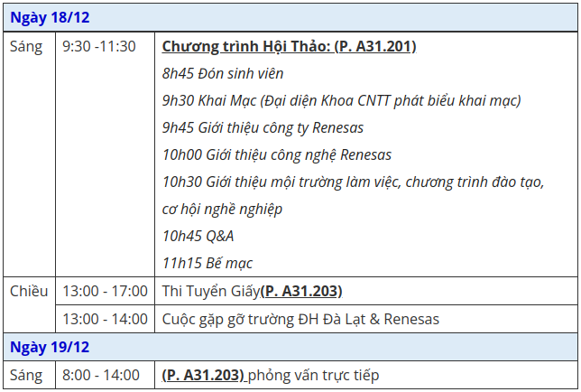The image size is (581, 392).
Task: Click the '13:00 - 17:00' time cell
Action: click(x=105, y=291)
